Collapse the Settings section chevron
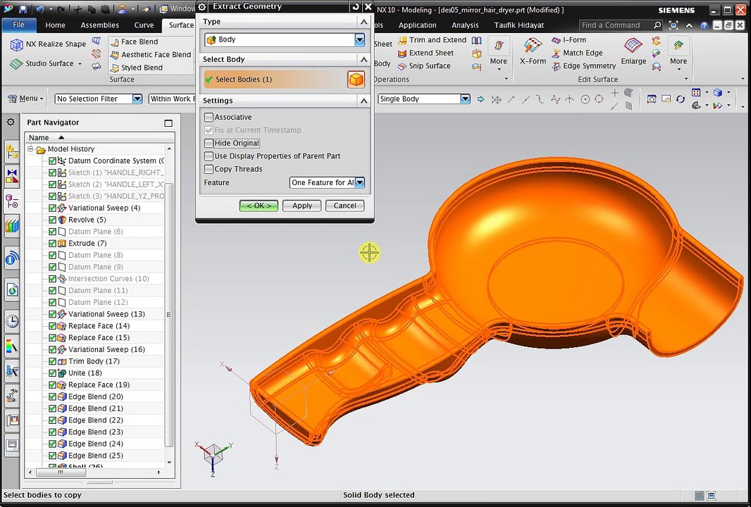The image size is (751, 507). (364, 101)
